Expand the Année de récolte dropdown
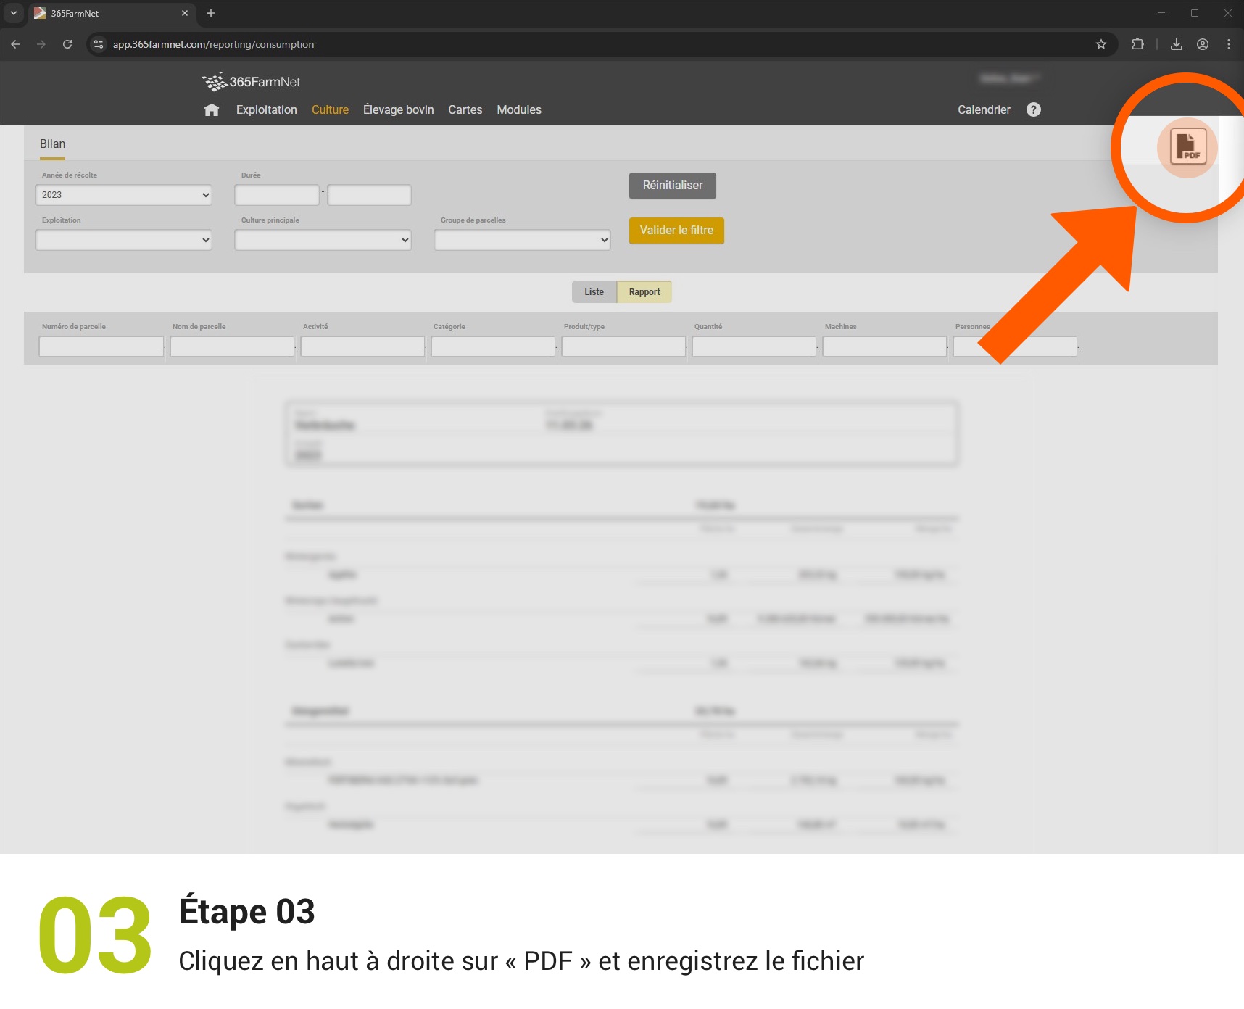The image size is (1244, 1009). click(123, 195)
